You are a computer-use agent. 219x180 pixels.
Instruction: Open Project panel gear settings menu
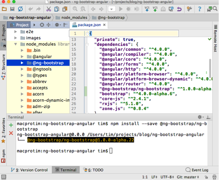click(58, 25)
